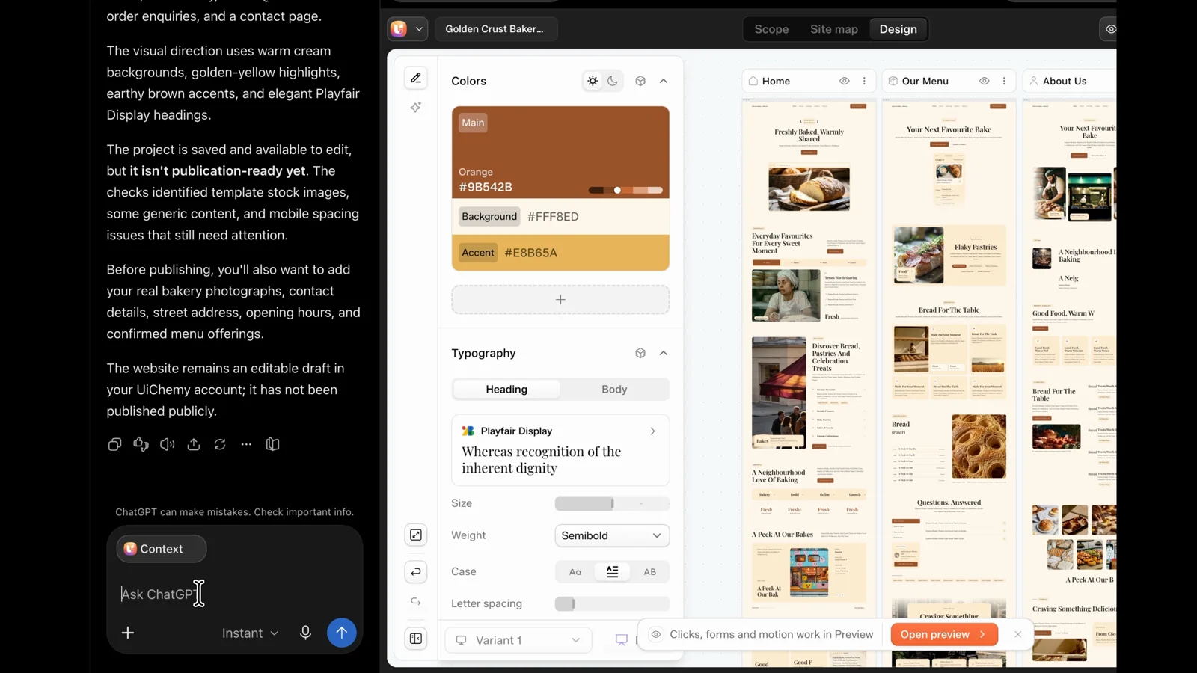Image resolution: width=1197 pixels, height=673 pixels.
Task: Click the thumbs feedback icon under response
Action: 141,444
